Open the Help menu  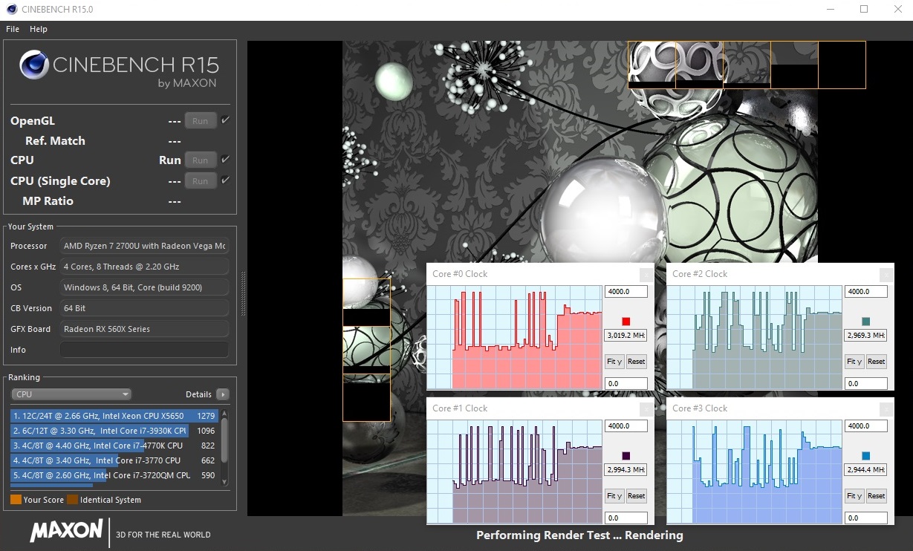point(39,29)
